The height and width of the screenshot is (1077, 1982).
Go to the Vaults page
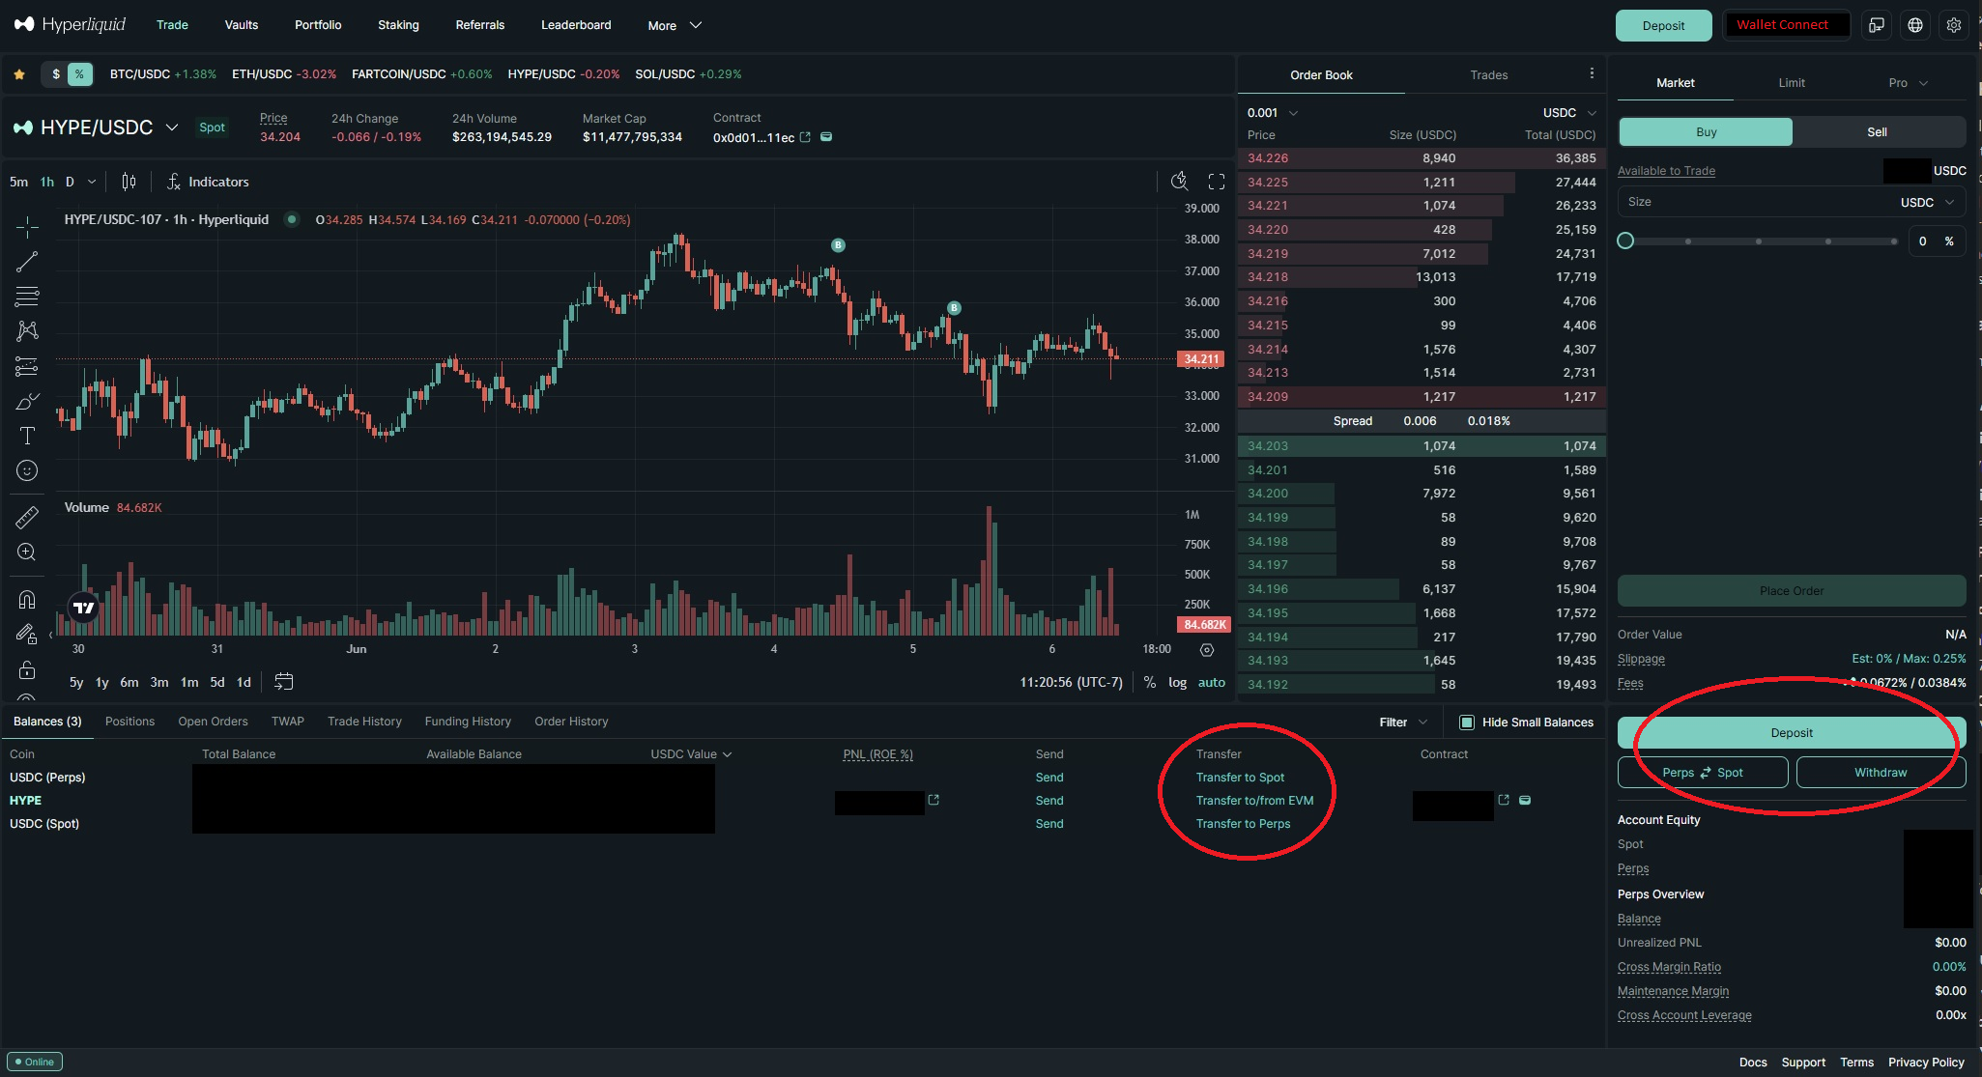tap(242, 25)
